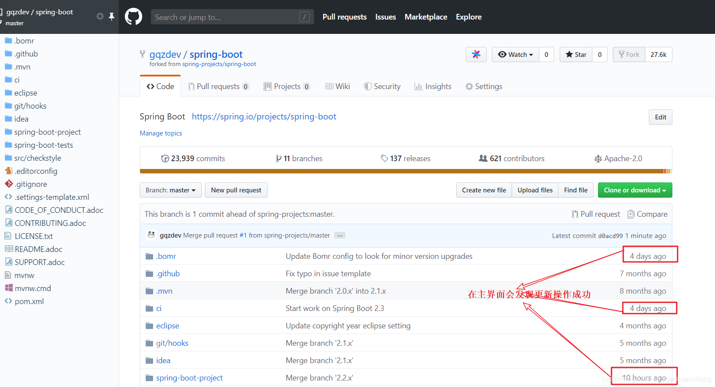This screenshot has height=387, width=715.
Task: Click the contributors people icon
Action: tap(483, 159)
